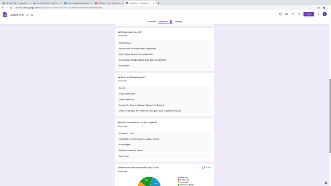Close the Untitled form browser tab
This screenshot has height=186, width=331.
[154, 3]
